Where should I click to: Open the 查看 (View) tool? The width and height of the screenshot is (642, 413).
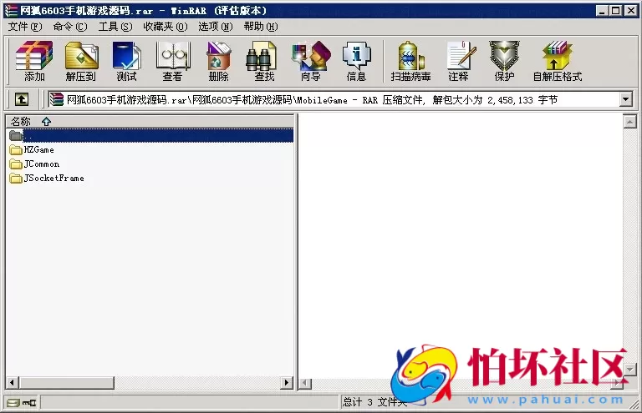(x=172, y=62)
